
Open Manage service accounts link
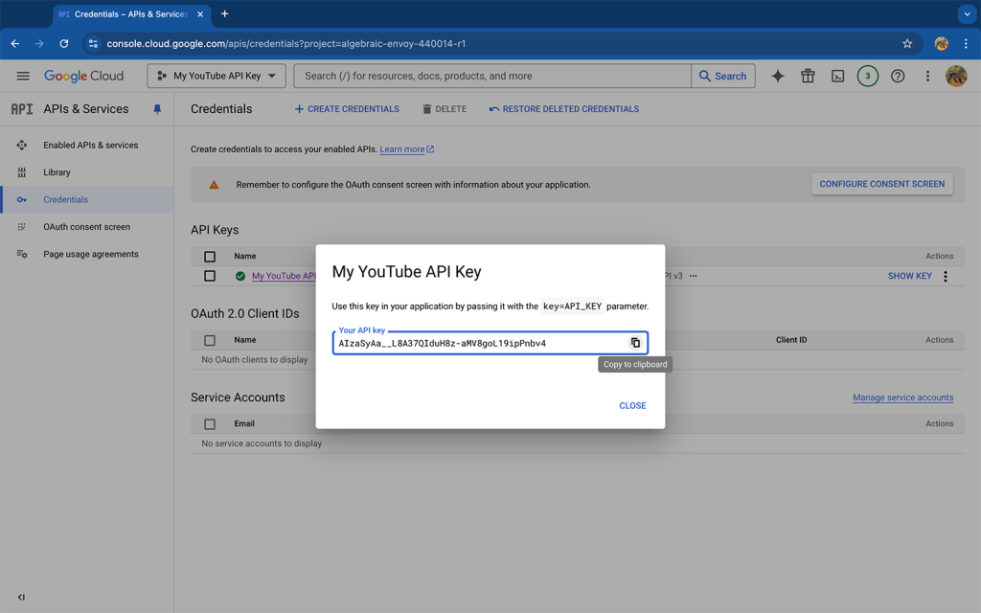(902, 397)
